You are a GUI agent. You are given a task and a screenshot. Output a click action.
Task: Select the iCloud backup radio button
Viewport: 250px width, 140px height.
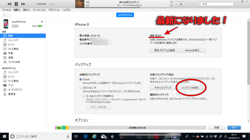[x=80, y=79]
